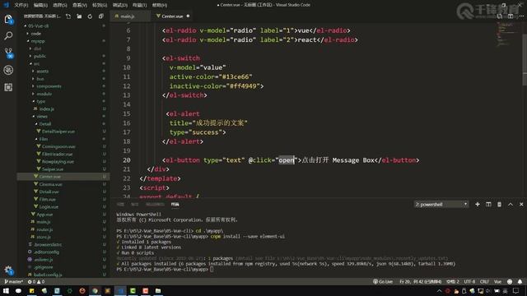Change the Vue language mode
The height and width of the screenshot is (296, 527).
pos(497,281)
